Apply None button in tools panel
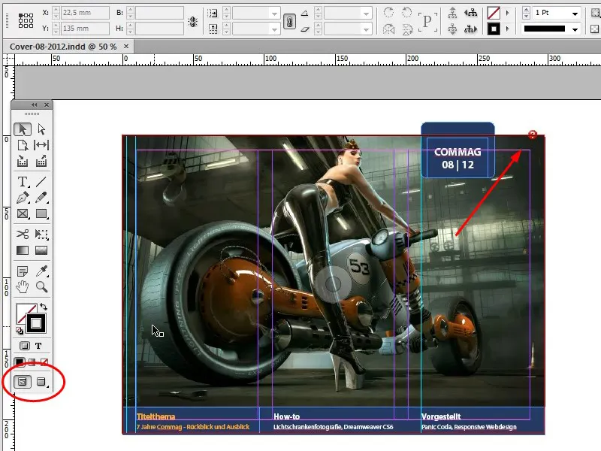The width and height of the screenshot is (601, 451). 44,362
